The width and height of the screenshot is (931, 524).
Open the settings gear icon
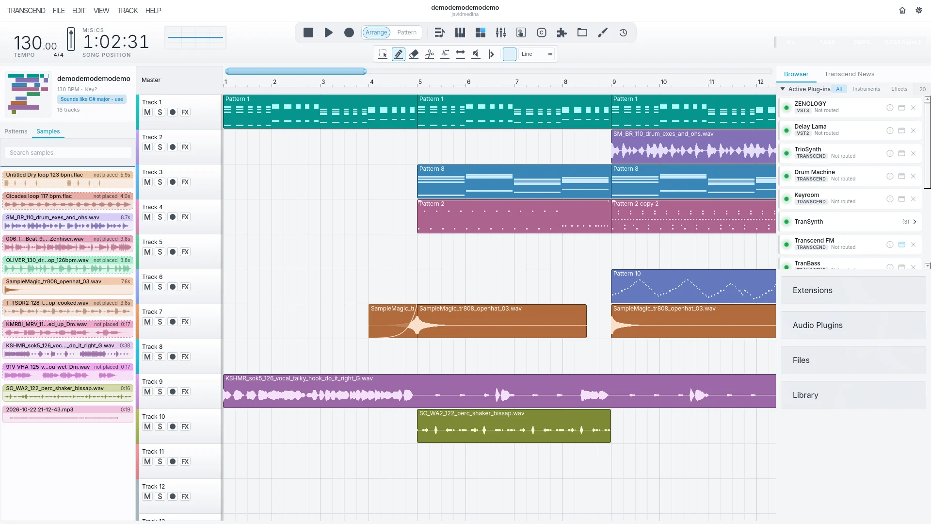919,10
